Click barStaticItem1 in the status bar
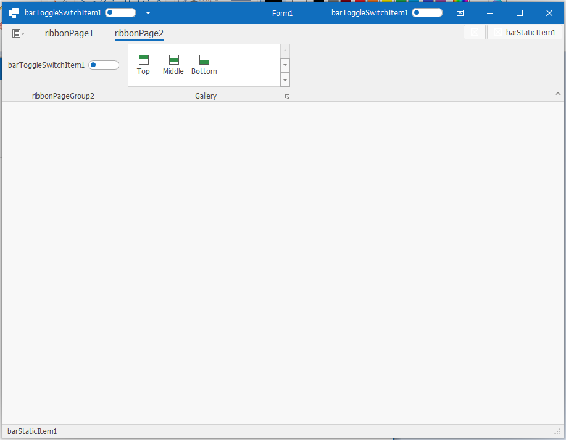This screenshot has height=440, width=566. 32,431
